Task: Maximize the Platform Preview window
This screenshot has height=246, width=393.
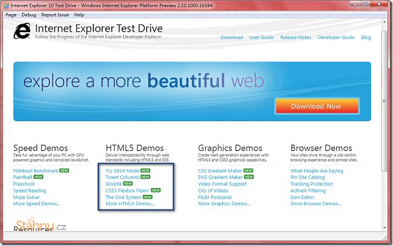Action: (x=366, y=4)
